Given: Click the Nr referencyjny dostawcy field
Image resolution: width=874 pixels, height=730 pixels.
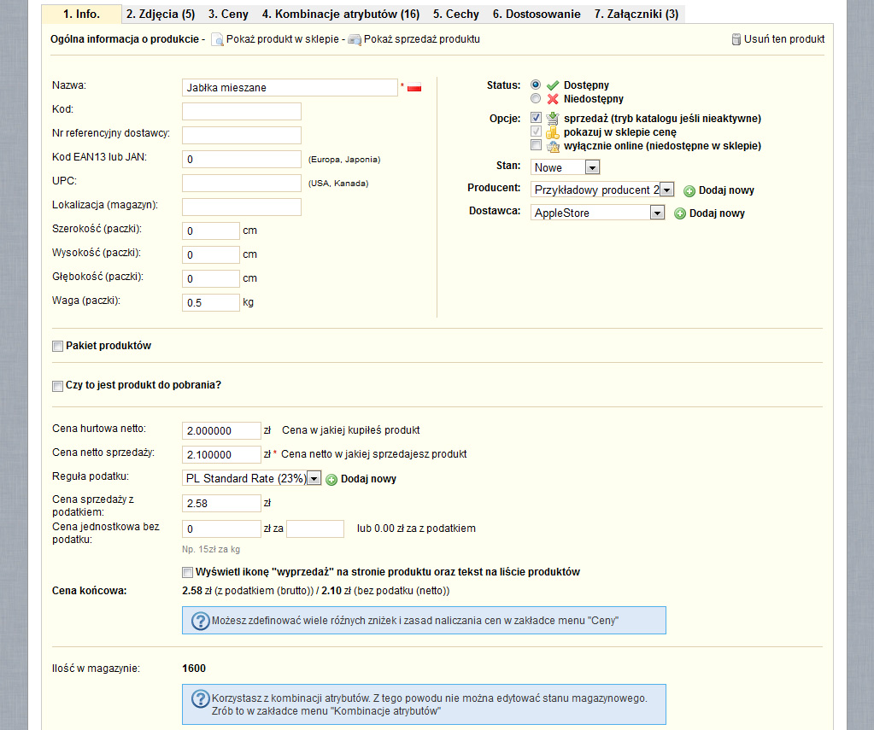Looking at the screenshot, I should [241, 136].
